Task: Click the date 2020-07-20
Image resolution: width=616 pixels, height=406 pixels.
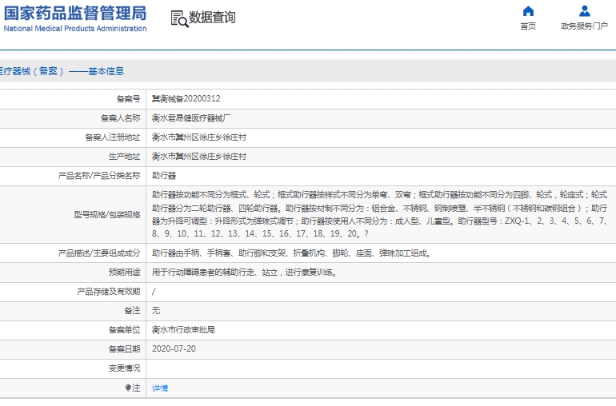Action: (x=174, y=348)
